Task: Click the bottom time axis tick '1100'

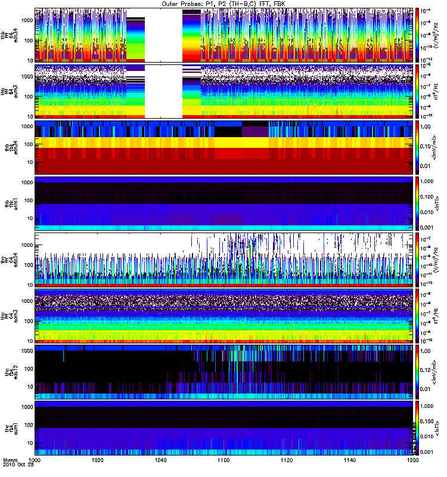Action: point(223,460)
